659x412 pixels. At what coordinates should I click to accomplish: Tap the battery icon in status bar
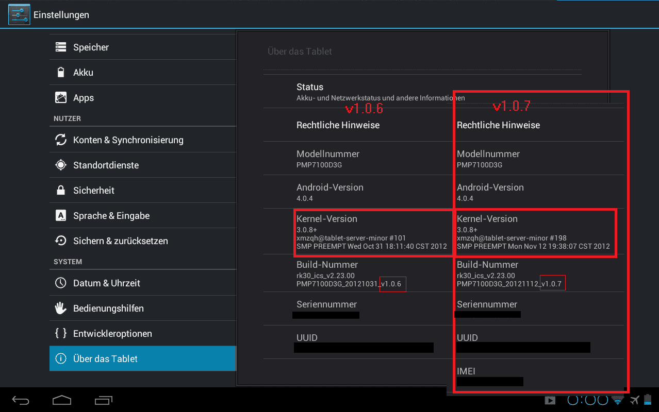click(x=648, y=400)
